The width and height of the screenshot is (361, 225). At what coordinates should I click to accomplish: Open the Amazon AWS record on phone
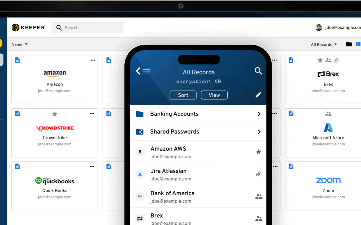198,152
